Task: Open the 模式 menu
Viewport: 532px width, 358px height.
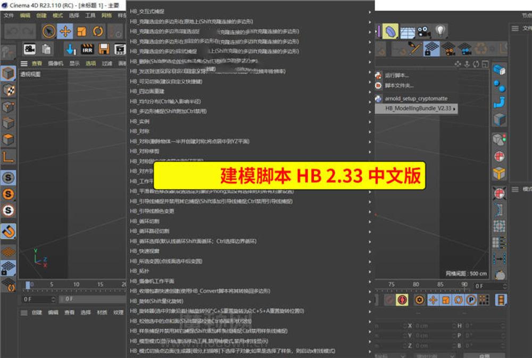Action: click(57, 15)
